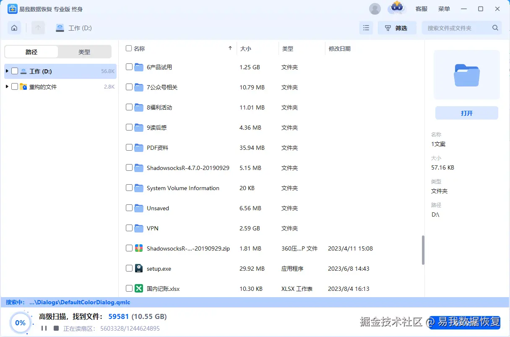Switch to list view icon
Viewport: 510px width, 337px height.
[366, 28]
